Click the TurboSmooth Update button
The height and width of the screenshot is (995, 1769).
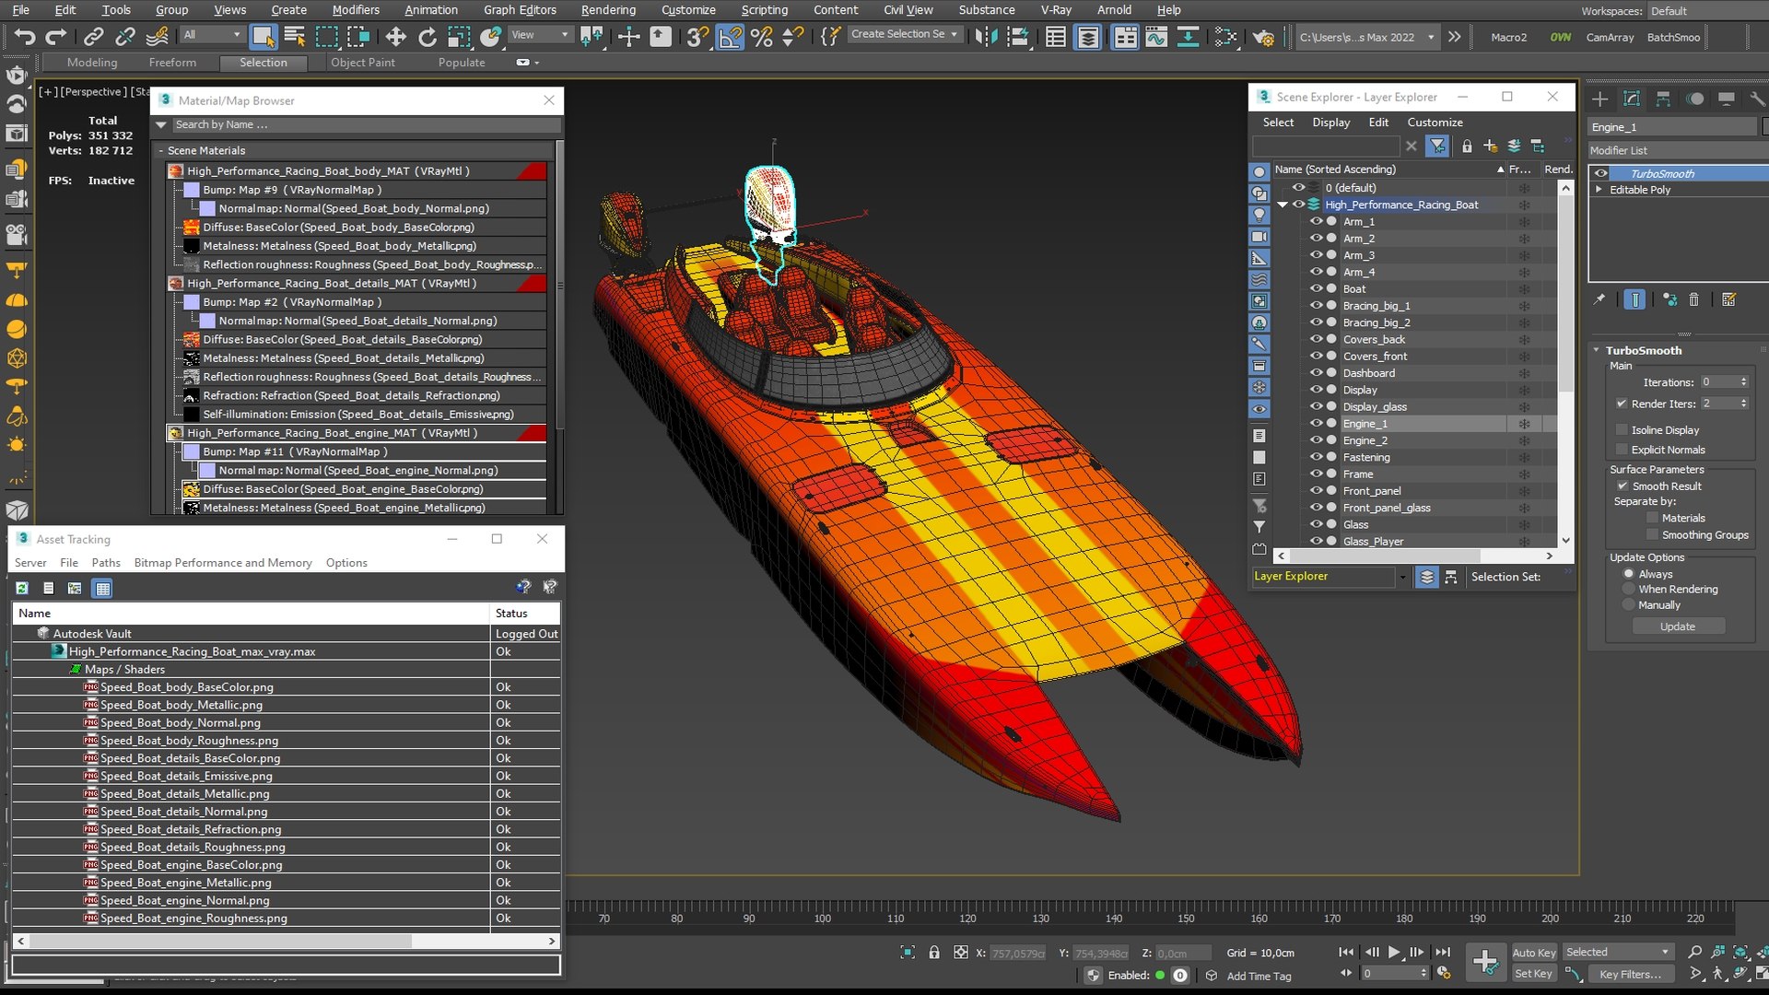point(1678,626)
